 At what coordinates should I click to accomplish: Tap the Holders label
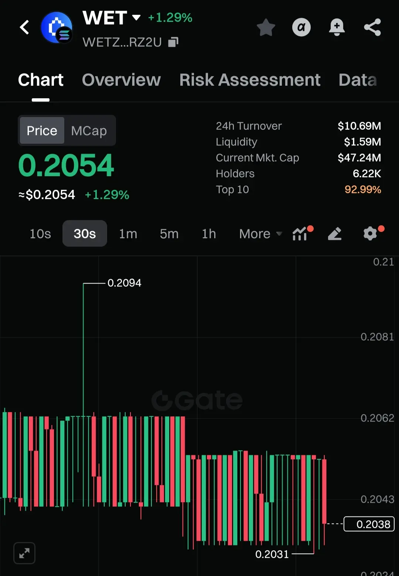tap(235, 174)
